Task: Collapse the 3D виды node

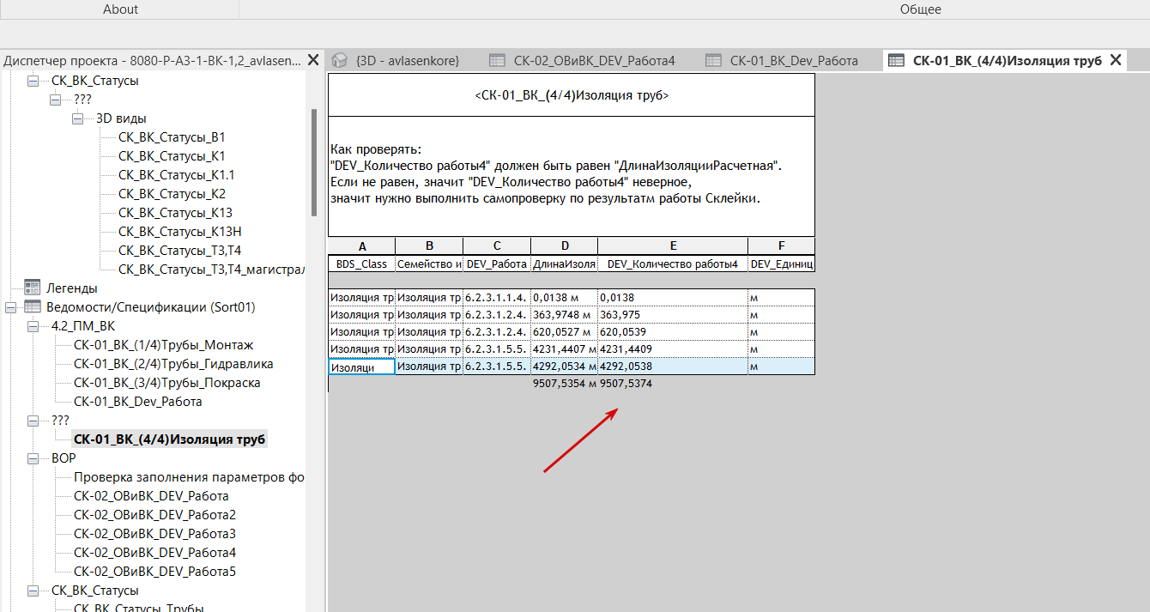Action: (x=78, y=118)
